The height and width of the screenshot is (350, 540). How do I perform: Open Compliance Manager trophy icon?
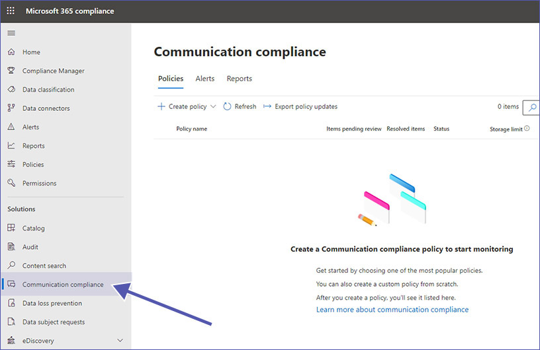pyautogui.click(x=11, y=71)
